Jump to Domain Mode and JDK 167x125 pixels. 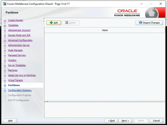[x=19, y=35]
